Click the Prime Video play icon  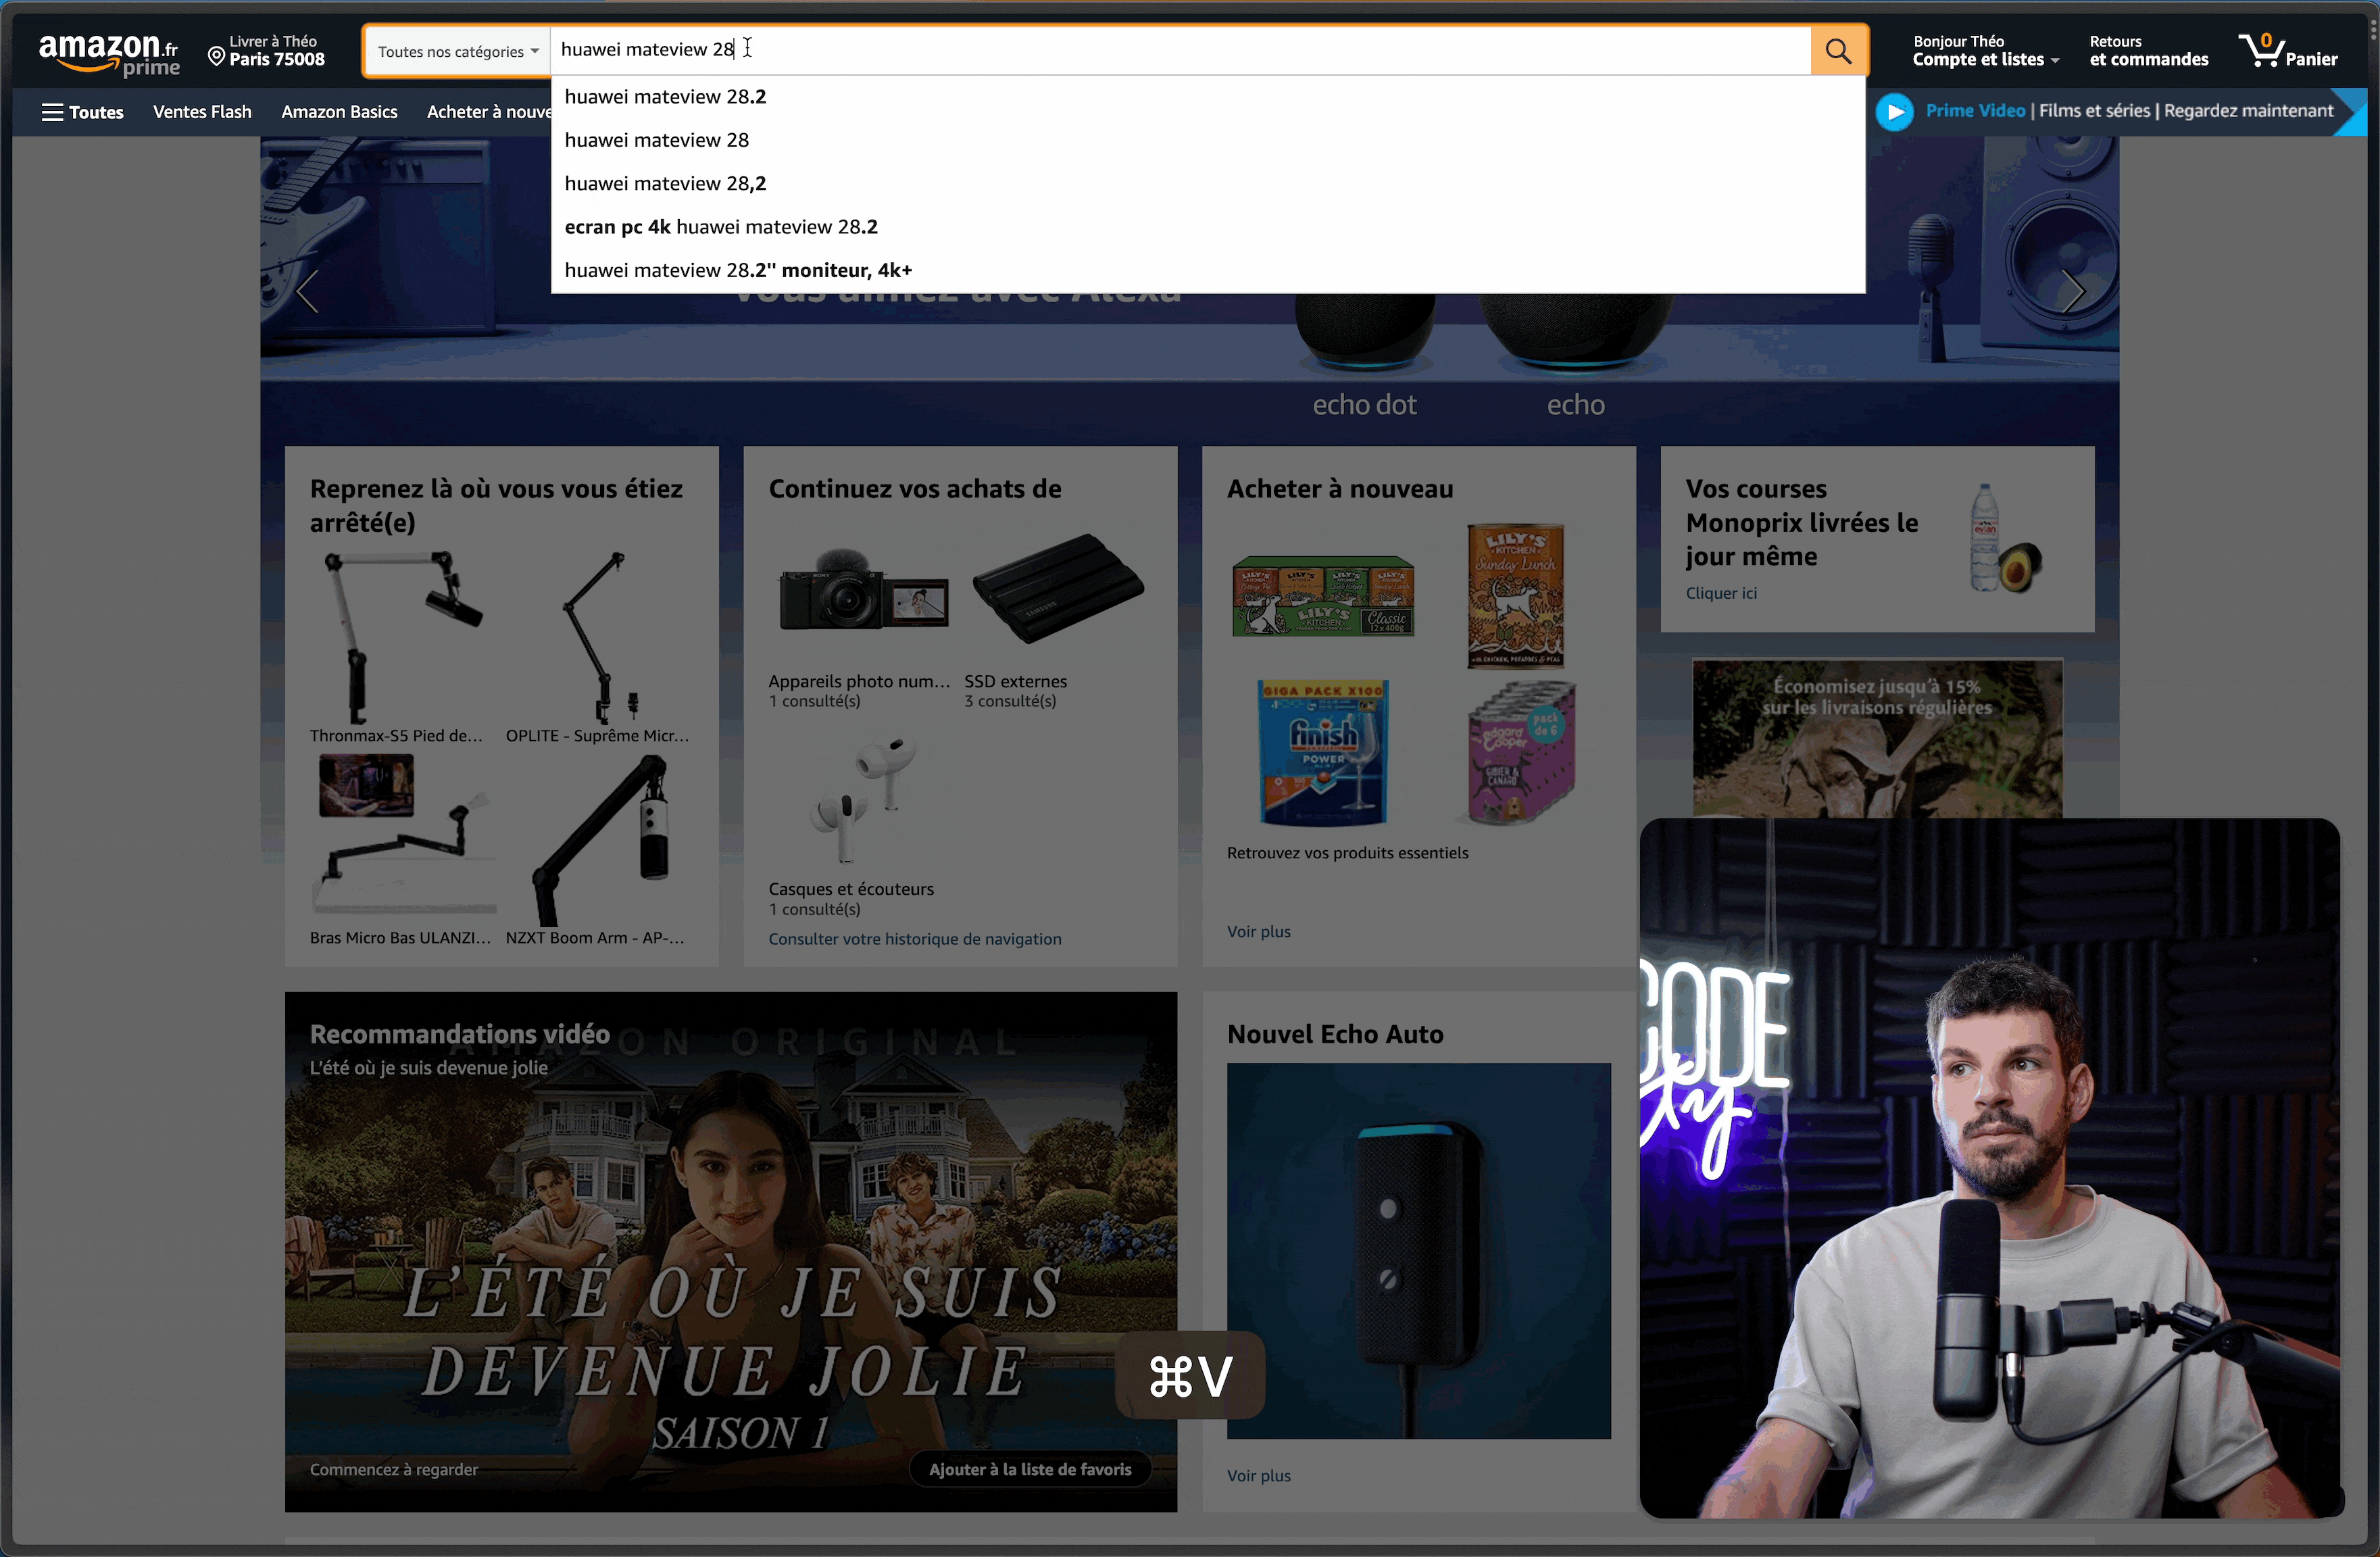click(1894, 111)
